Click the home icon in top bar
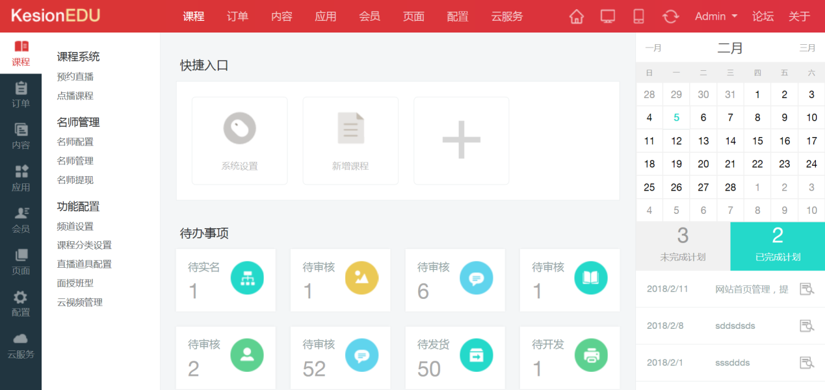This screenshot has height=390, width=825. coord(576,16)
